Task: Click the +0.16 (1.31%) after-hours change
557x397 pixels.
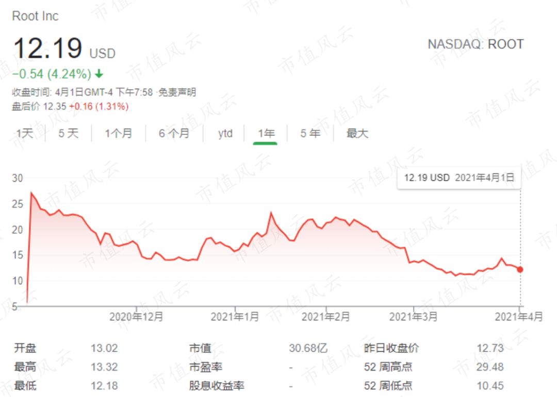Action: pos(99,107)
